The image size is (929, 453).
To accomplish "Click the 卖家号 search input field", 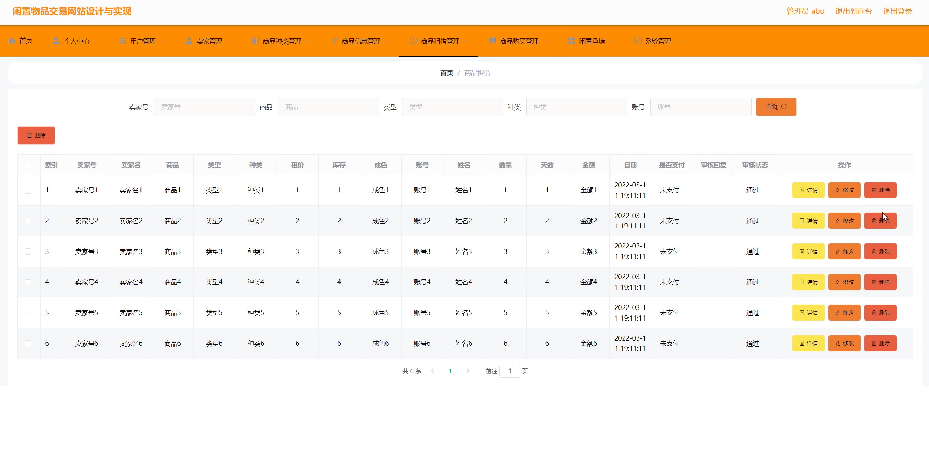I will coord(204,107).
